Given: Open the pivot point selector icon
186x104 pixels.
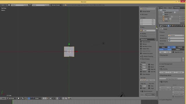Looking at the screenshot, I should (x=23, y=98).
